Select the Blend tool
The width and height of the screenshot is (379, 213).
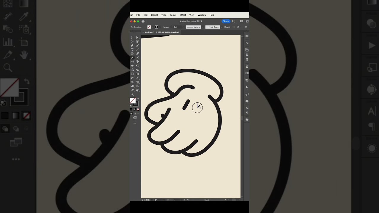pyautogui.click(x=132, y=82)
